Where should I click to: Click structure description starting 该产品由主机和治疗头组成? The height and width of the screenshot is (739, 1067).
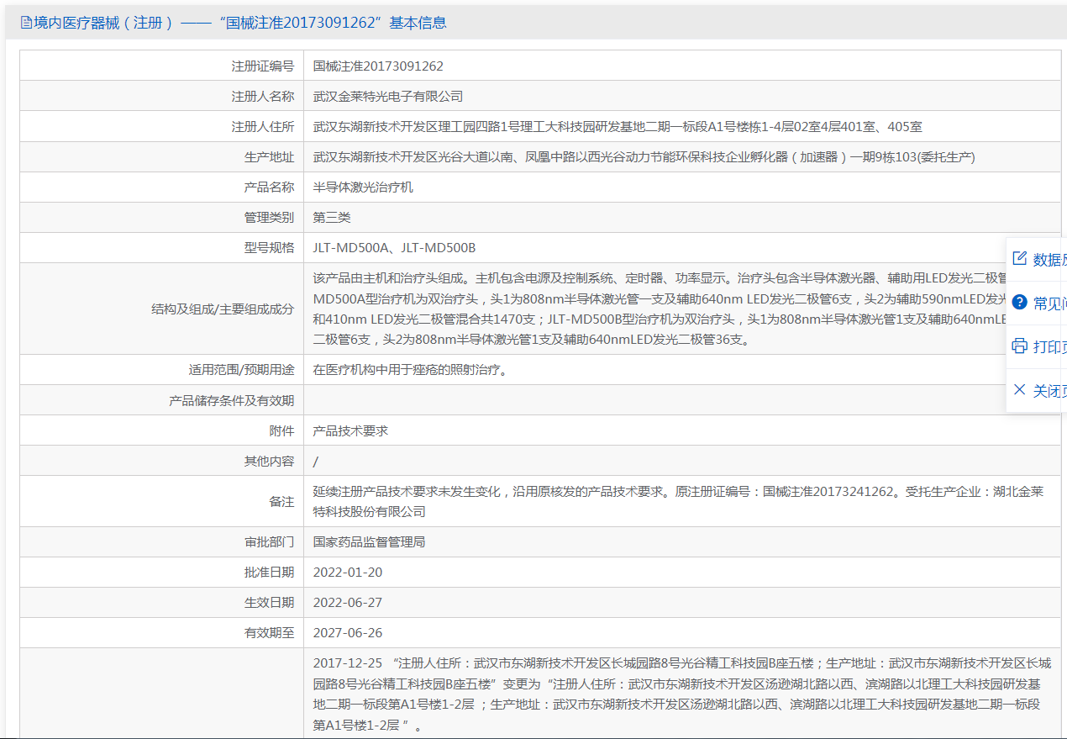point(660,309)
